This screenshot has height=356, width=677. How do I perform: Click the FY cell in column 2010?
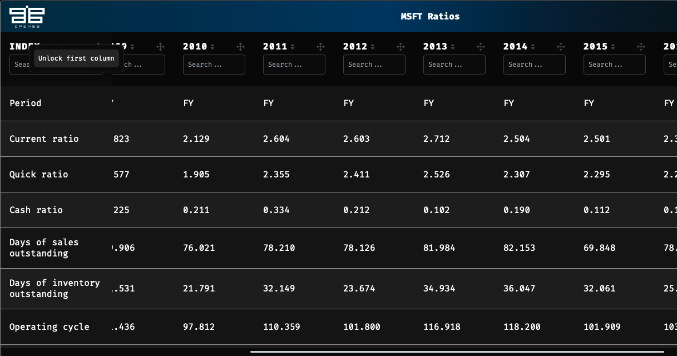(188, 103)
